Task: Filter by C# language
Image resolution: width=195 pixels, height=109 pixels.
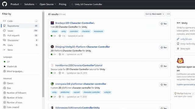Action: coord(7,61)
